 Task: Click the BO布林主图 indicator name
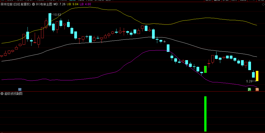coord(44,4)
